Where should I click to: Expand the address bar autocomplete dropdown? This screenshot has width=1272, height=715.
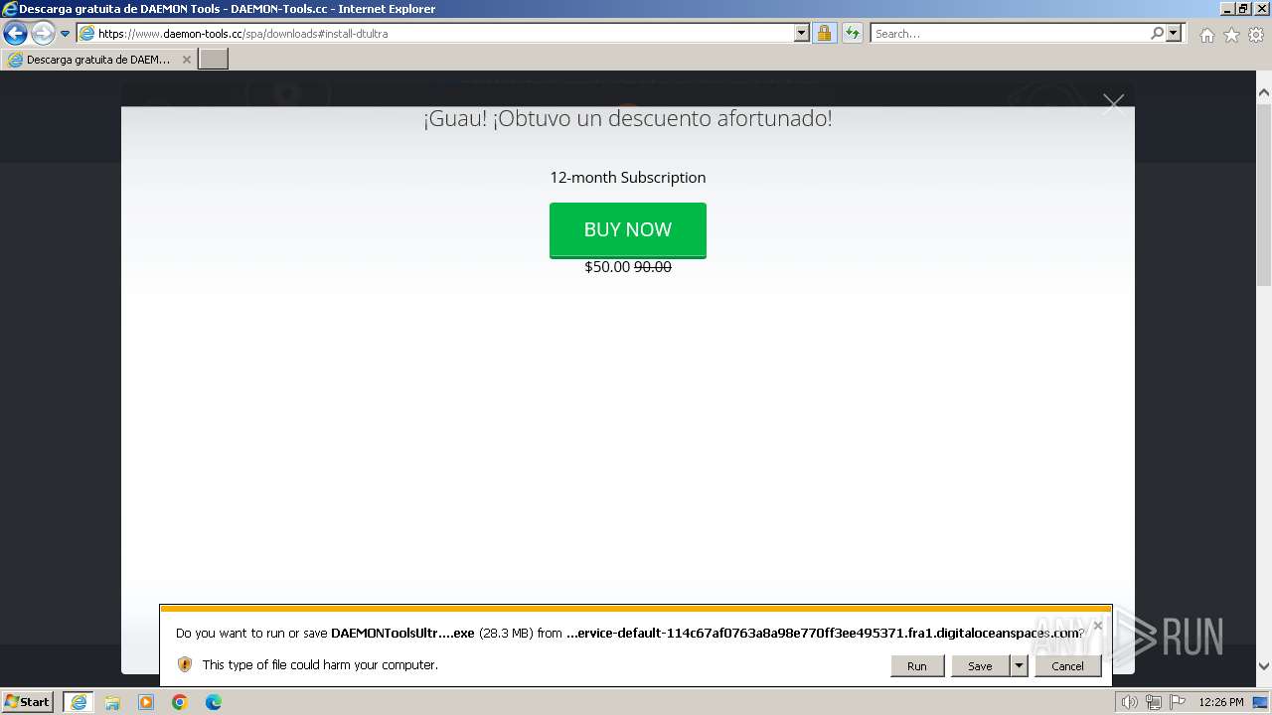[x=802, y=33]
